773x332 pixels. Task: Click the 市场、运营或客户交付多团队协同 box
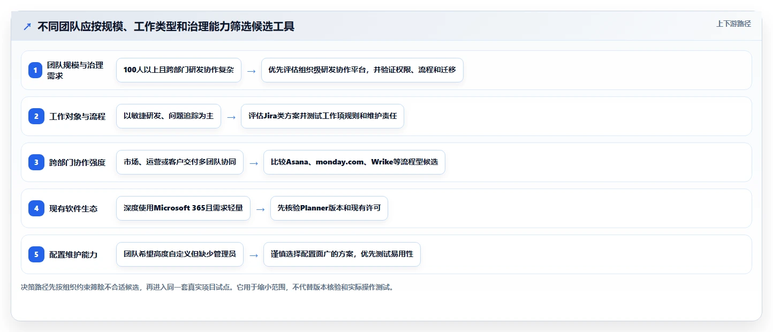pyautogui.click(x=180, y=162)
